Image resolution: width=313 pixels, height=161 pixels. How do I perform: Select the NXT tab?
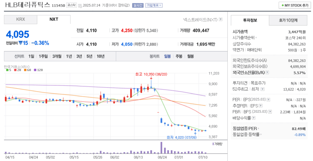(54, 19)
